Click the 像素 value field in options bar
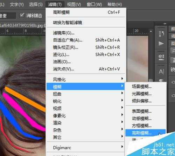175x156 pixels. (x=8, y=16)
